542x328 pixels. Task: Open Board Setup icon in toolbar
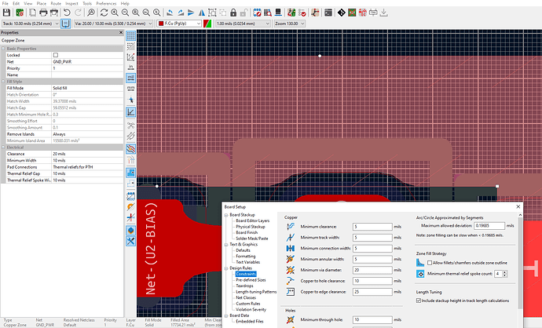coord(20,13)
